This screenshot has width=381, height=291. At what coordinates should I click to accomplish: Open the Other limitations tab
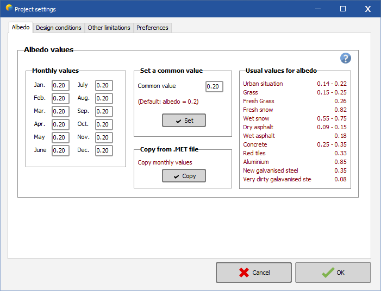[x=109, y=28]
